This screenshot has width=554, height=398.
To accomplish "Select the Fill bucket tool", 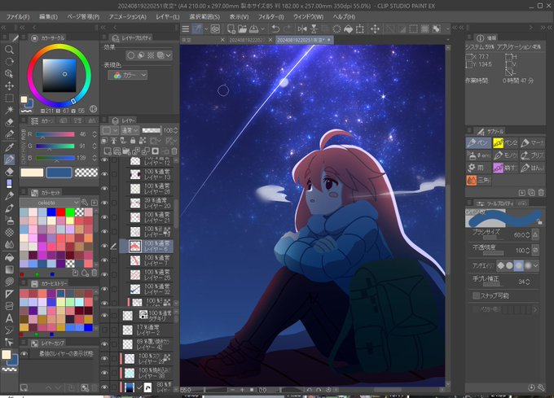I will [9, 257].
